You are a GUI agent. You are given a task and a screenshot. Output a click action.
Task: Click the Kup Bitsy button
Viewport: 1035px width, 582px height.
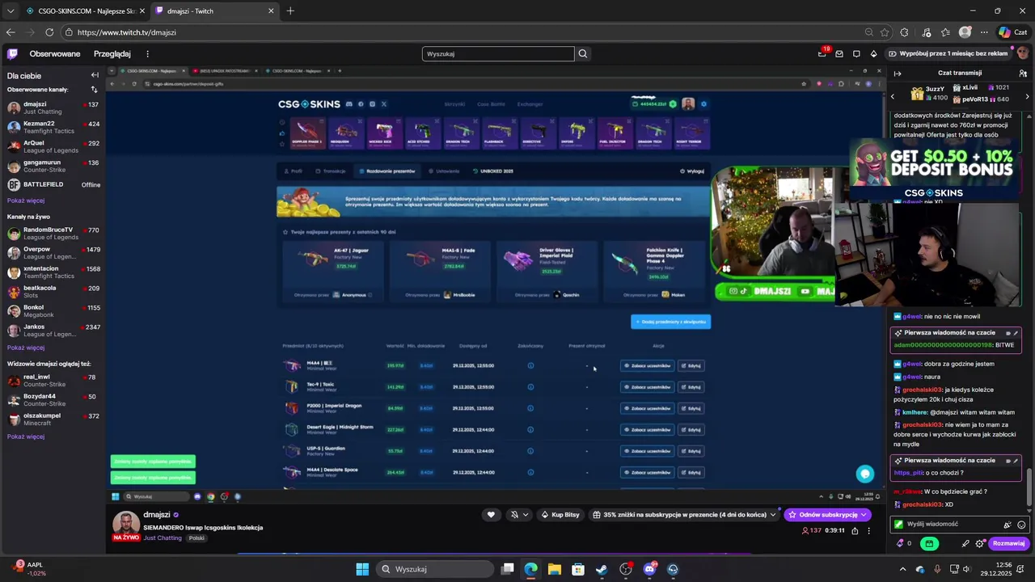pyautogui.click(x=560, y=515)
